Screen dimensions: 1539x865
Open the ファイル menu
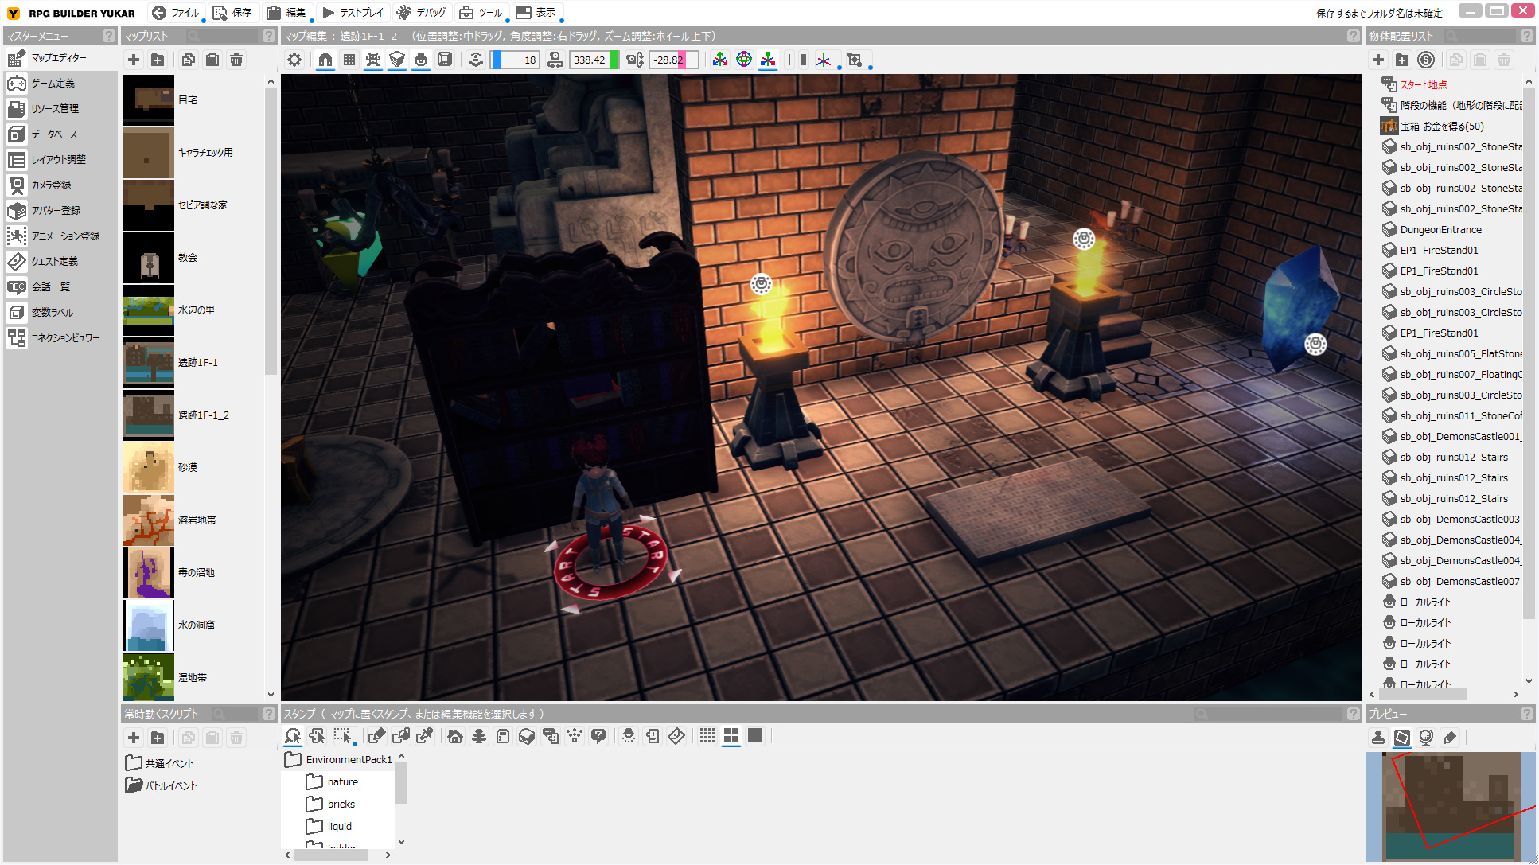click(176, 13)
